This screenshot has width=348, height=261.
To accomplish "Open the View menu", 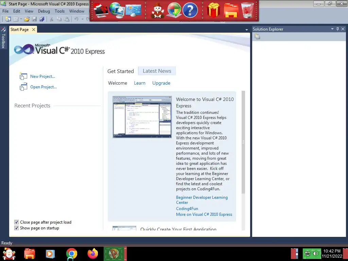I will pyautogui.click(x=29, y=11).
